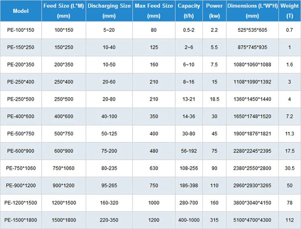Select the Power (kw) column header
This screenshot has height=229, width=301.
click(214, 11)
